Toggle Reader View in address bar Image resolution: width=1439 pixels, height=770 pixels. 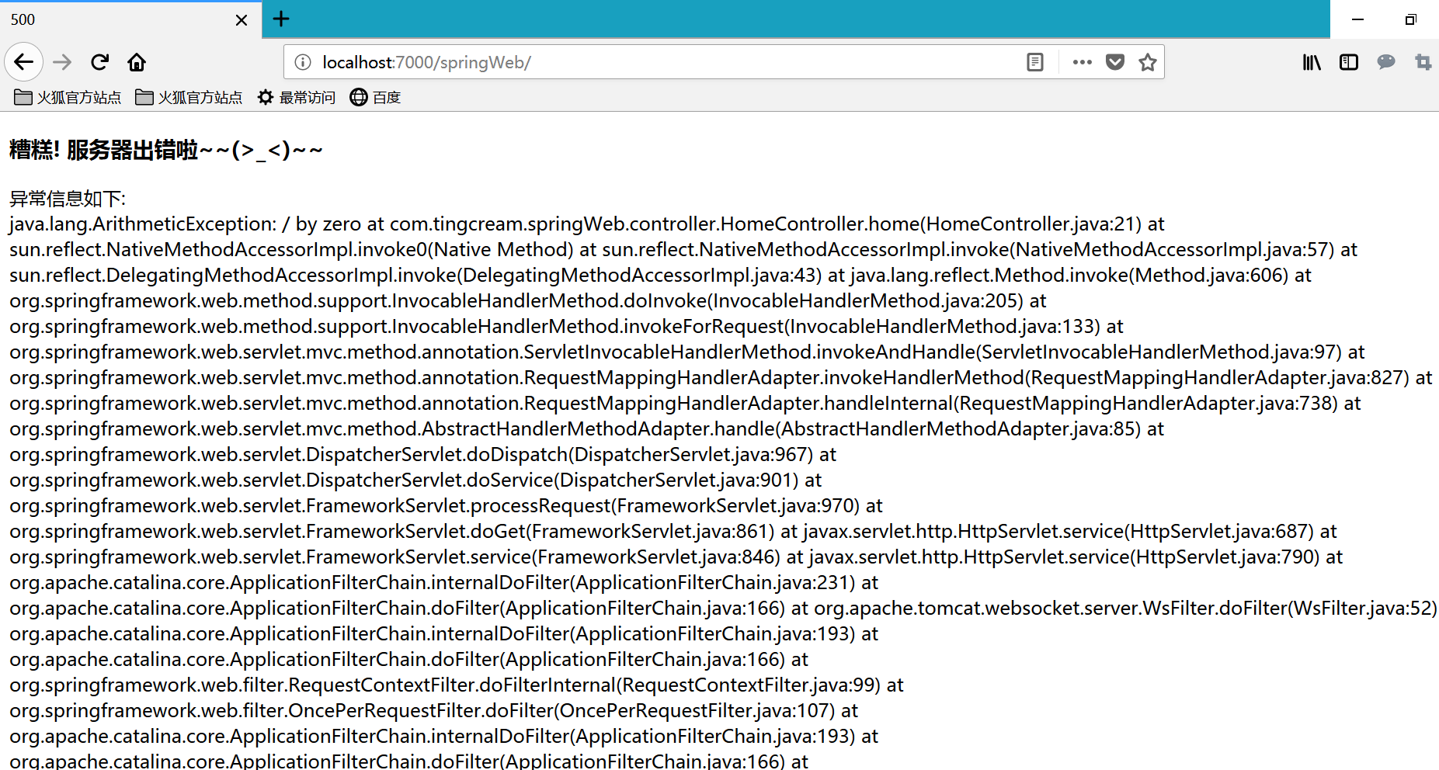point(1034,62)
